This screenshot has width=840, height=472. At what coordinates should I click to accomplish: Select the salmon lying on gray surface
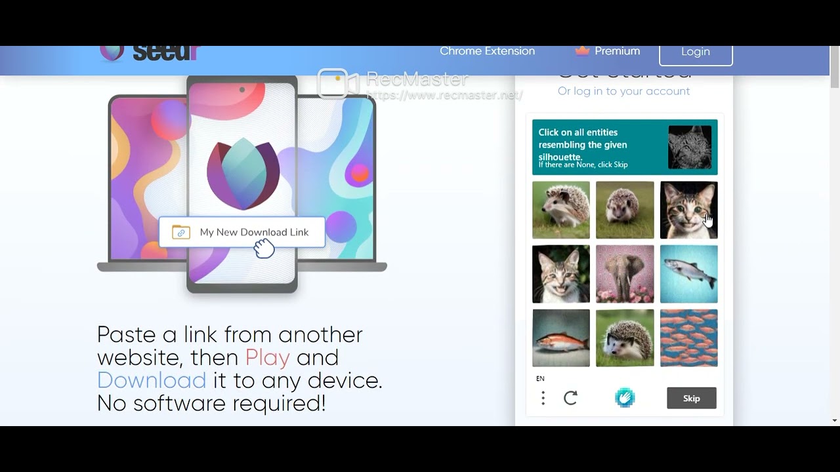coord(561,338)
